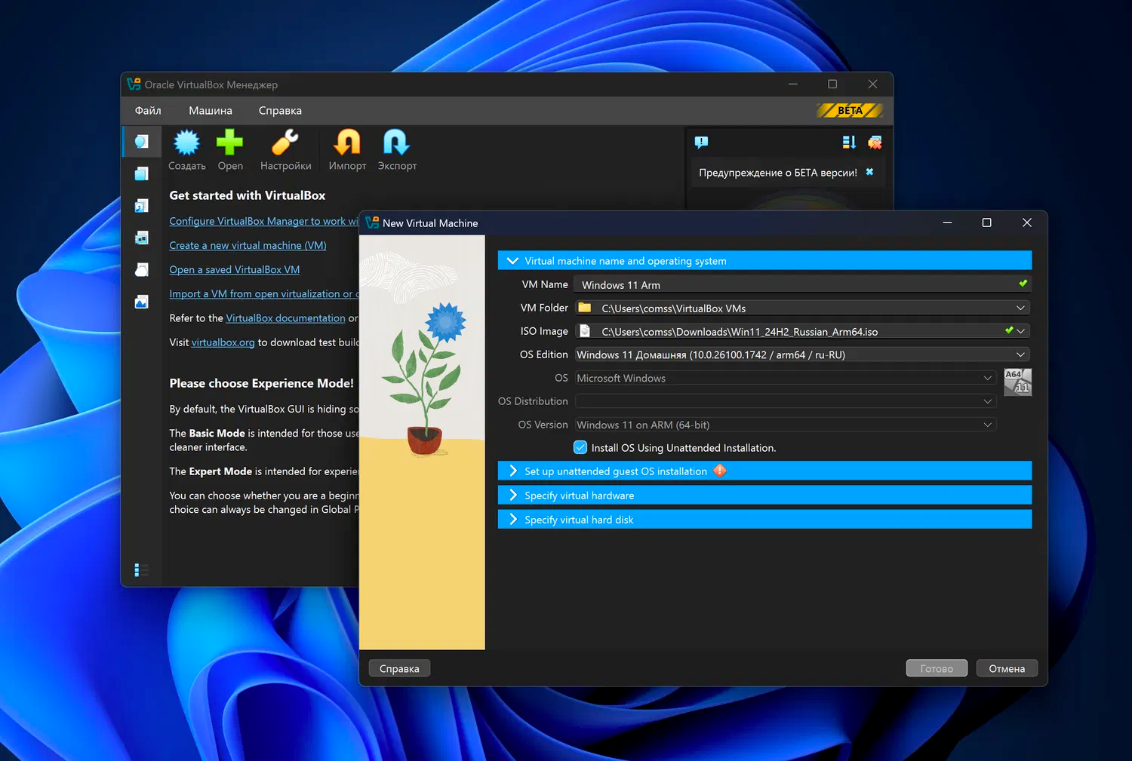Open the OS Edition dropdown

pyautogui.click(x=1020, y=354)
